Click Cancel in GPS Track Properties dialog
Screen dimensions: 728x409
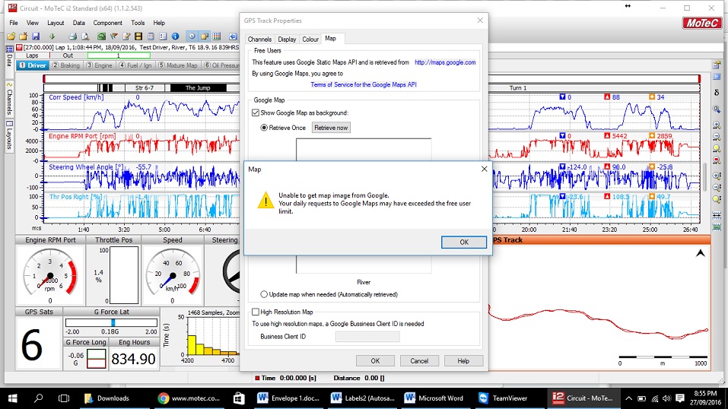419,360
